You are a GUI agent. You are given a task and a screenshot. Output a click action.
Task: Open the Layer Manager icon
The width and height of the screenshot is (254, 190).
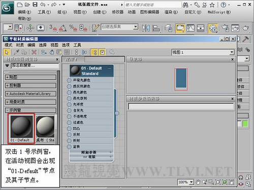pos(168,28)
